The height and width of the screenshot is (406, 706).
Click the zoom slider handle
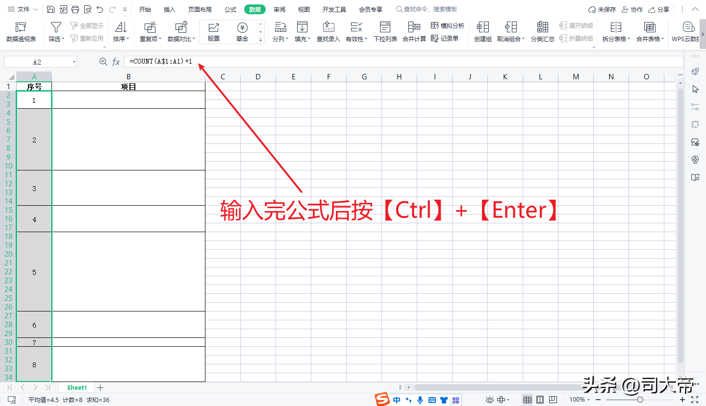pyautogui.click(x=640, y=400)
